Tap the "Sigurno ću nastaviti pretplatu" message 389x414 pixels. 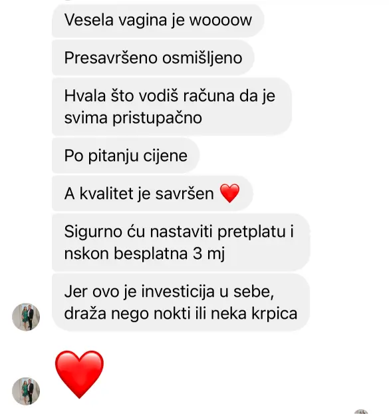tap(181, 242)
